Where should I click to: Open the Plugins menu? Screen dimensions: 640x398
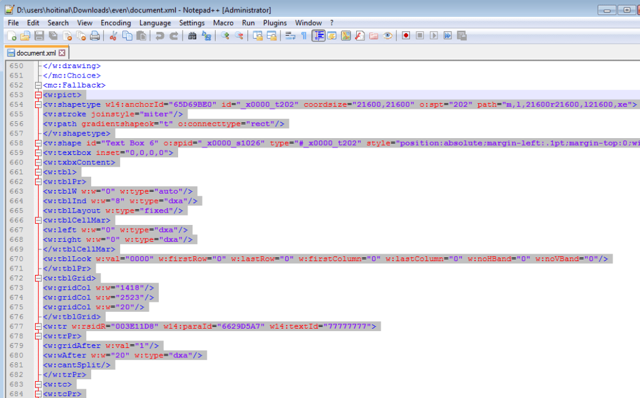click(x=275, y=22)
